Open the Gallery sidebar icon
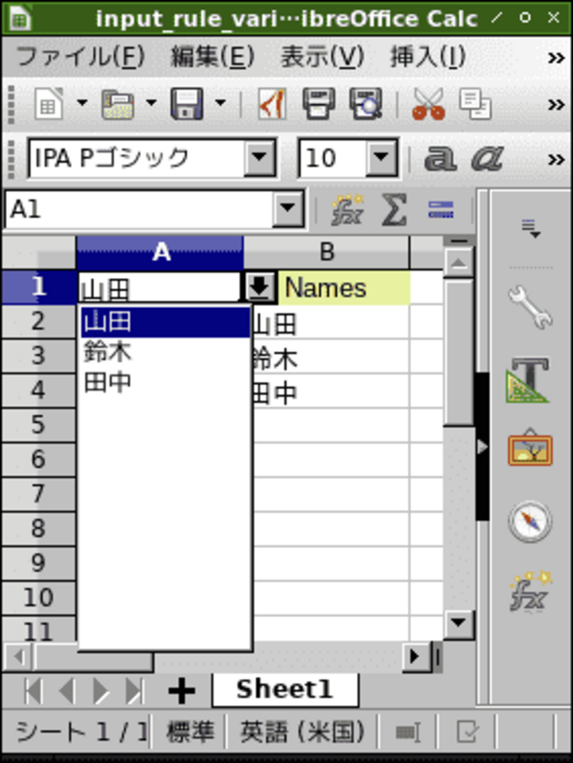Viewport: 573px width, 763px height. pos(530,448)
